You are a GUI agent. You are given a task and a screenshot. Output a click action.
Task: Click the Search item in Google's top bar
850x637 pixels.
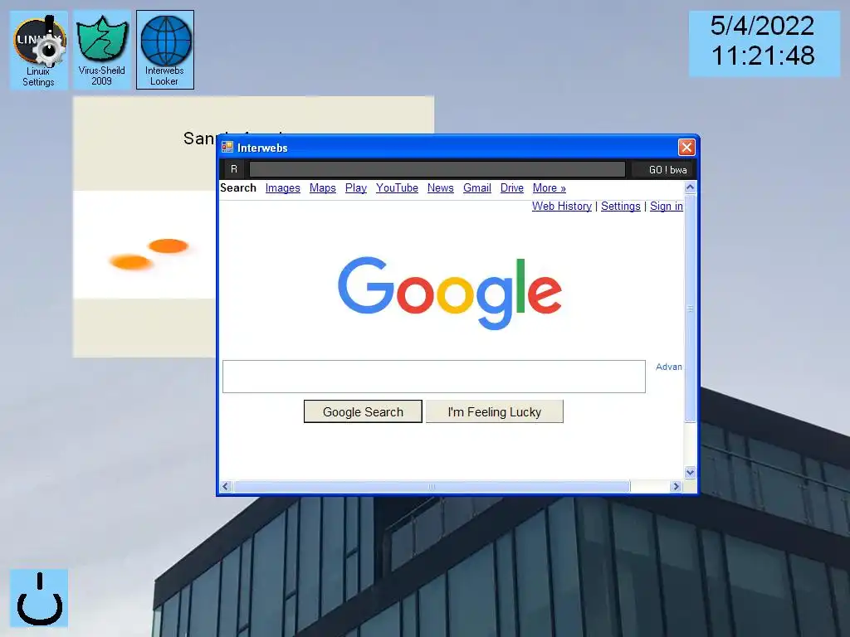click(238, 188)
